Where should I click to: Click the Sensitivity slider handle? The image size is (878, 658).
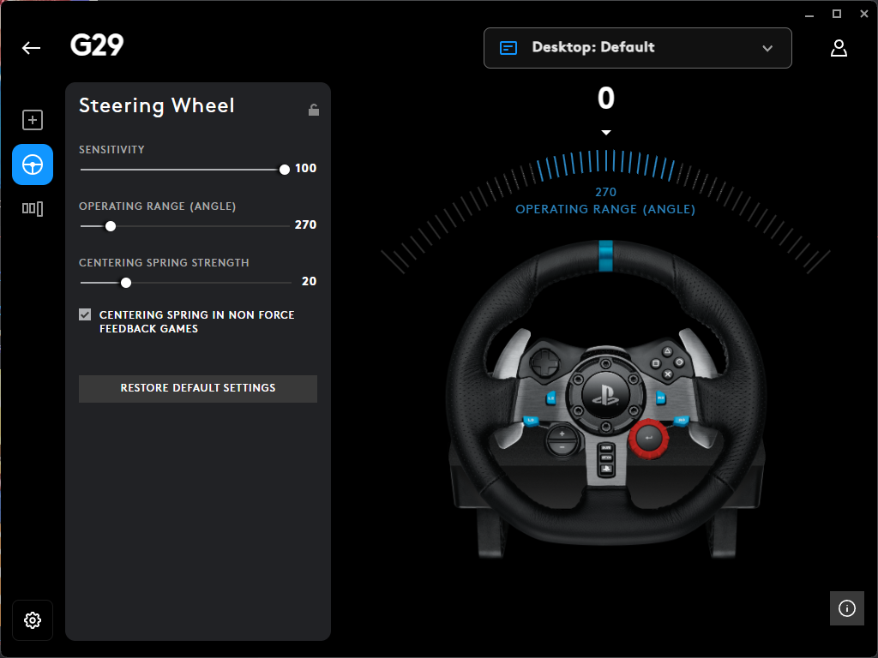tap(284, 169)
